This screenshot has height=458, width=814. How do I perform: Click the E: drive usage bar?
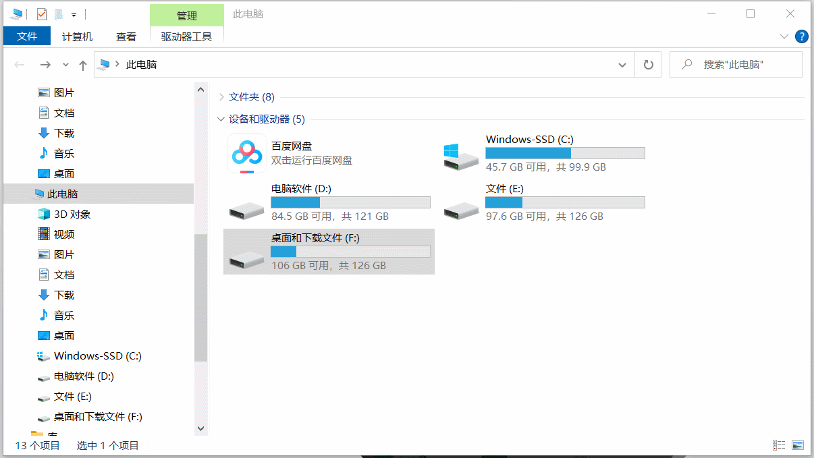(565, 202)
